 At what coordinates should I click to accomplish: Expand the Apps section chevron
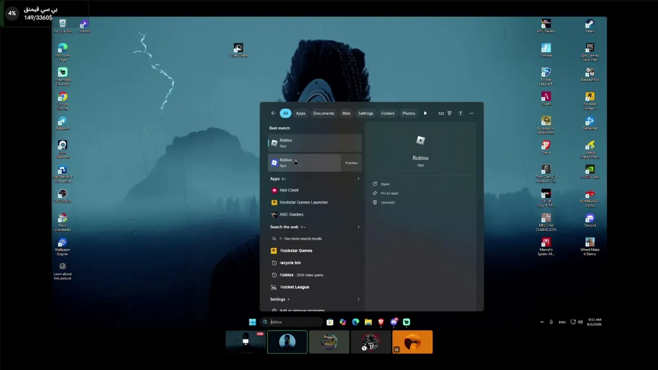358,179
